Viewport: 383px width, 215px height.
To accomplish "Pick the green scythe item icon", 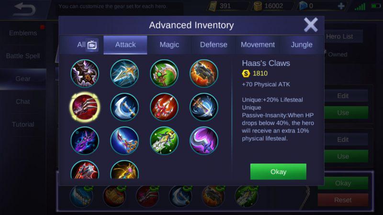I will tap(164, 74).
